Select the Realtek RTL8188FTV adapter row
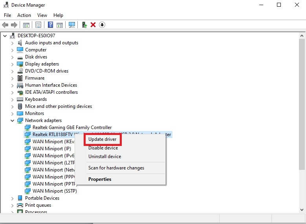This screenshot has width=306, height=224. (98, 135)
